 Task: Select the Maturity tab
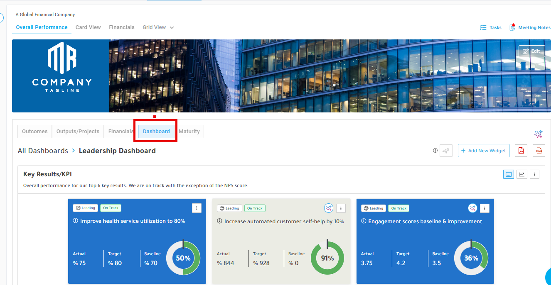pyautogui.click(x=189, y=132)
